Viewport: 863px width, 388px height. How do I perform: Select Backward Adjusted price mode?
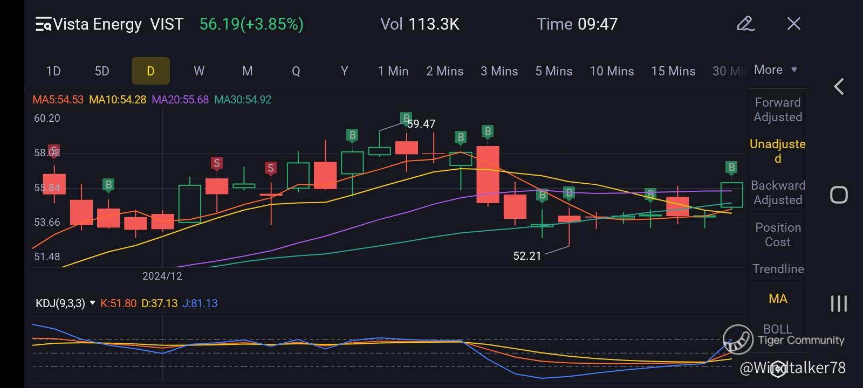778,193
